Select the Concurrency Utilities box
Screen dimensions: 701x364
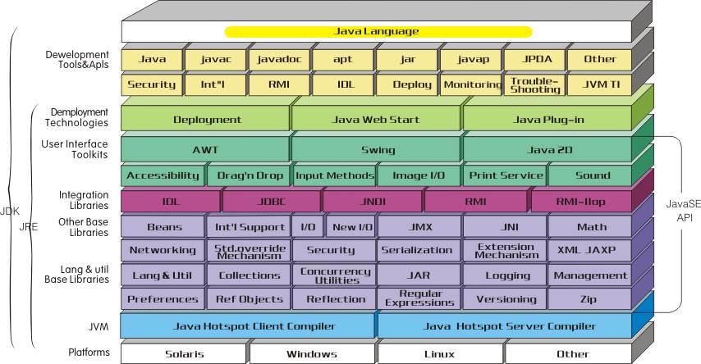coord(334,275)
